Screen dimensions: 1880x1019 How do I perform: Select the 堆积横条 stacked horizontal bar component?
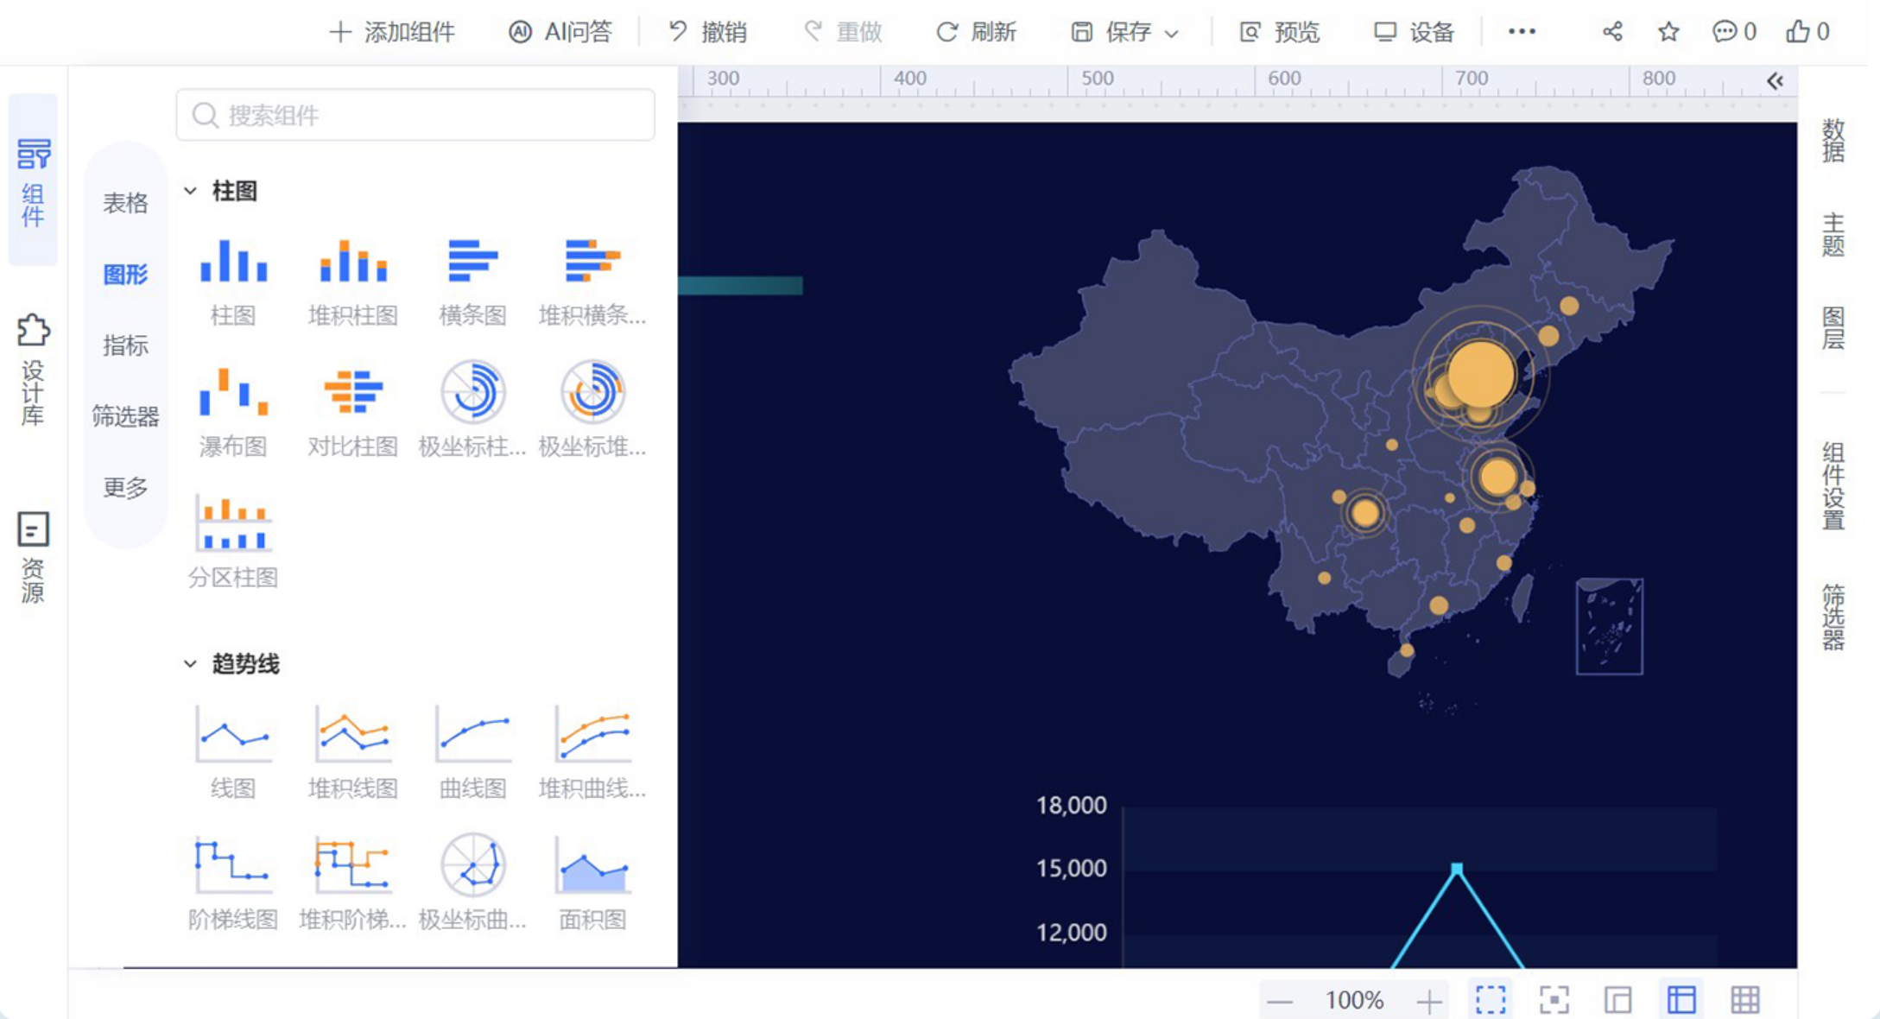click(592, 282)
